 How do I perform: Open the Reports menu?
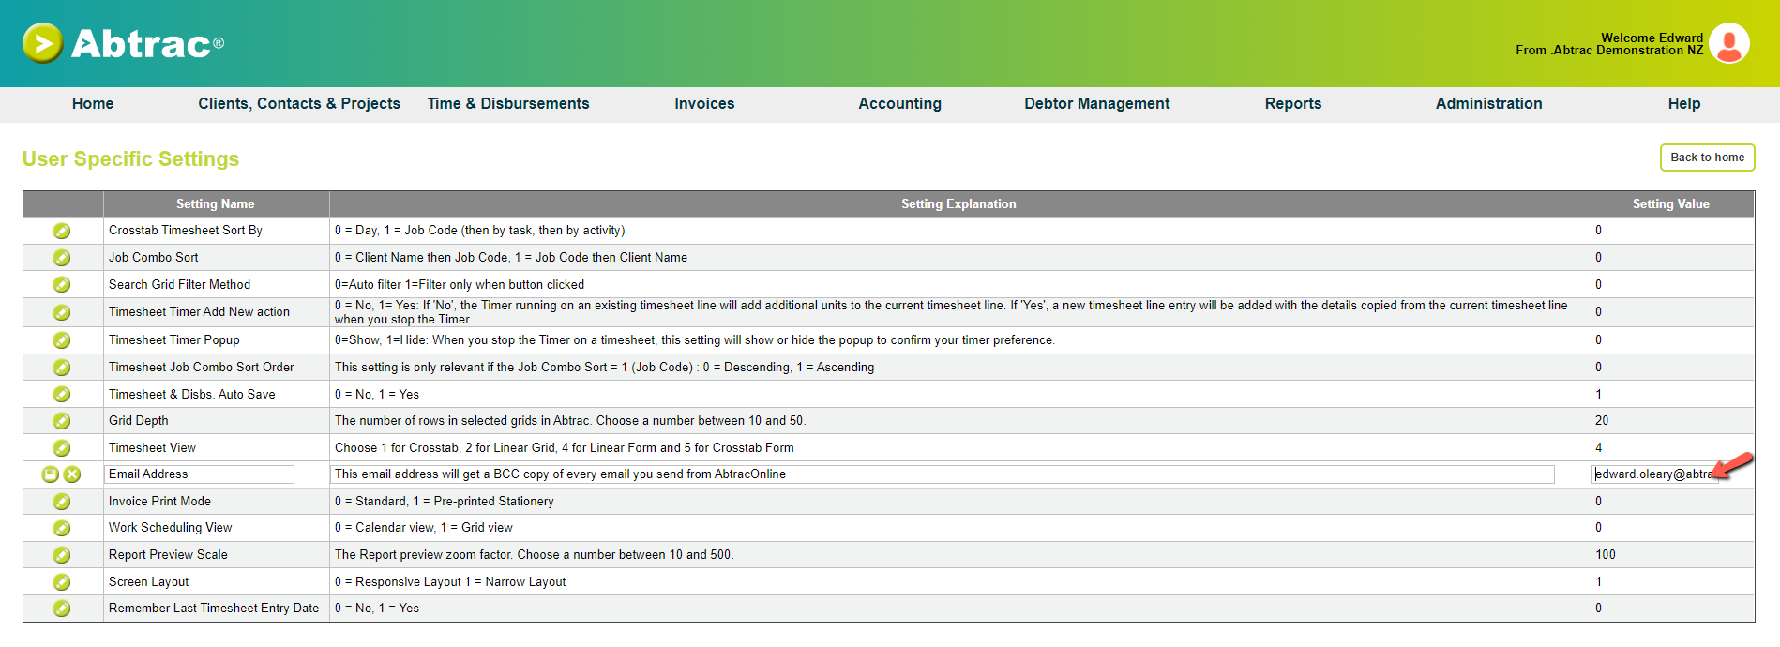(1293, 104)
